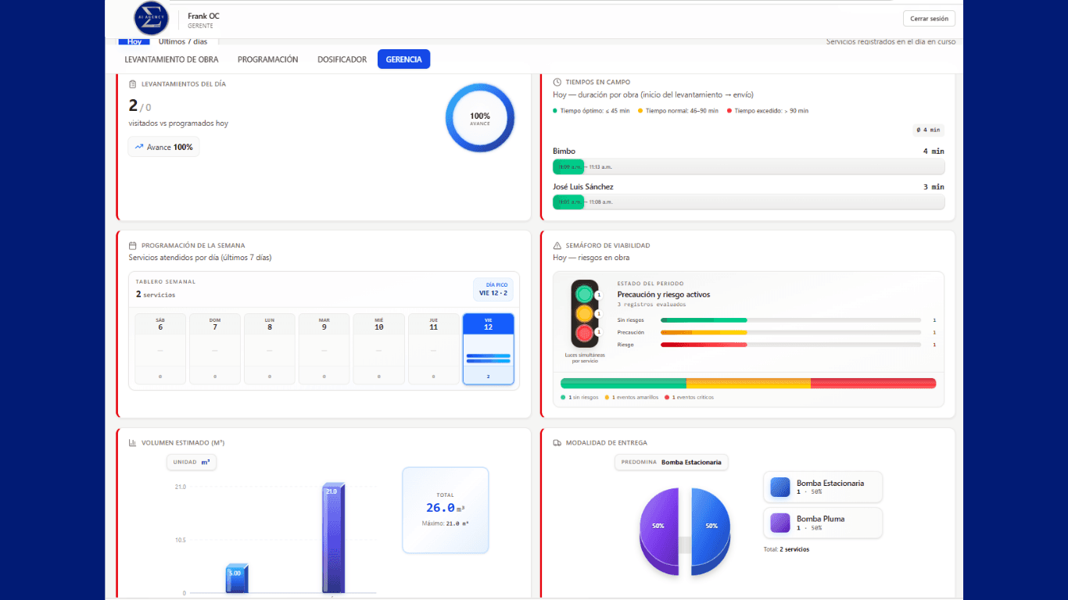Image resolution: width=1068 pixels, height=600 pixels.
Task: Click the Ø 4 min average badge
Action: click(929, 130)
